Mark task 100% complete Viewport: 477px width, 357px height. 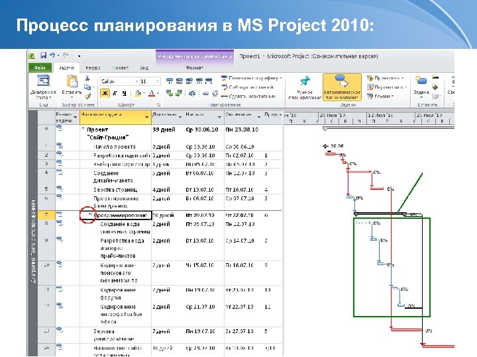[209, 81]
